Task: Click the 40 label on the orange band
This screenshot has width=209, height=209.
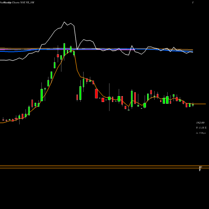Action: 201,167
